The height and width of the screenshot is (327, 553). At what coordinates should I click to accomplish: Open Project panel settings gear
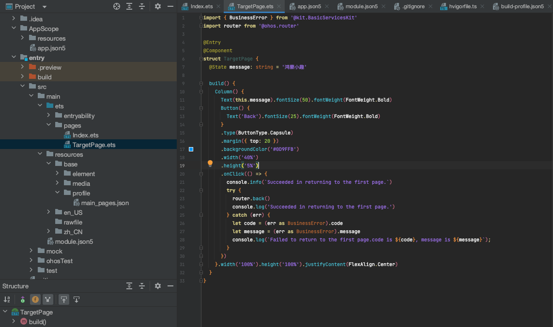point(158,6)
